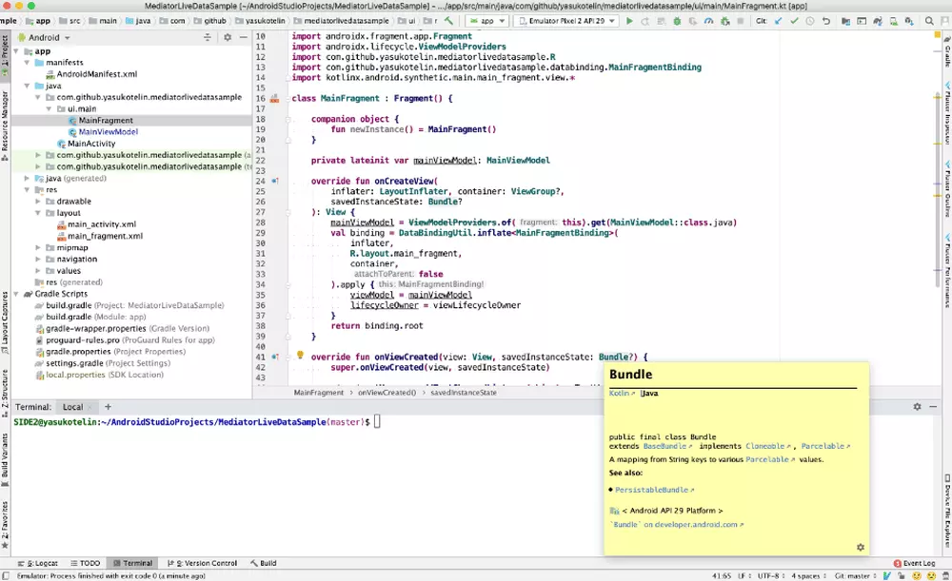Collapse the ui.main package
Viewport: 952px width, 581px height.
point(49,108)
